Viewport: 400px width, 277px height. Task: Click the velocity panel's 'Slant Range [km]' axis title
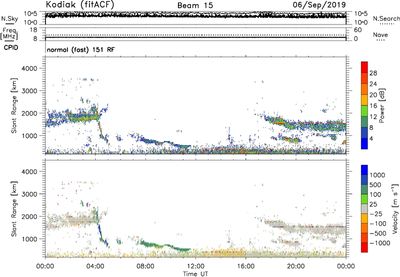point(14,209)
